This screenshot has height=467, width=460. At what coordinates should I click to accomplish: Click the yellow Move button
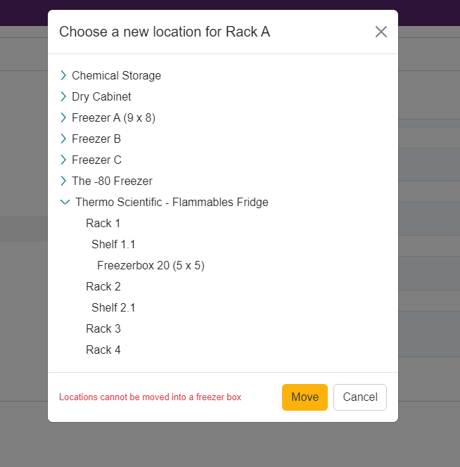pos(305,397)
